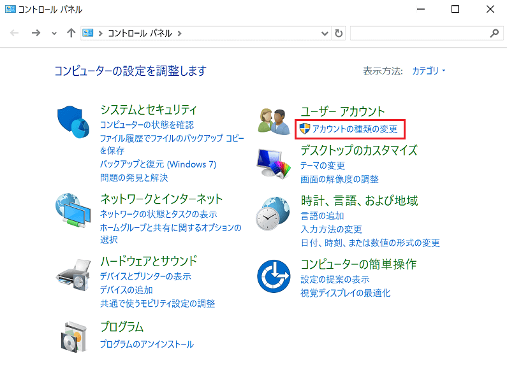Screen dimensions: 507x384
Task: Open デスクトップのカスタマイズ category
Action: tap(359, 150)
